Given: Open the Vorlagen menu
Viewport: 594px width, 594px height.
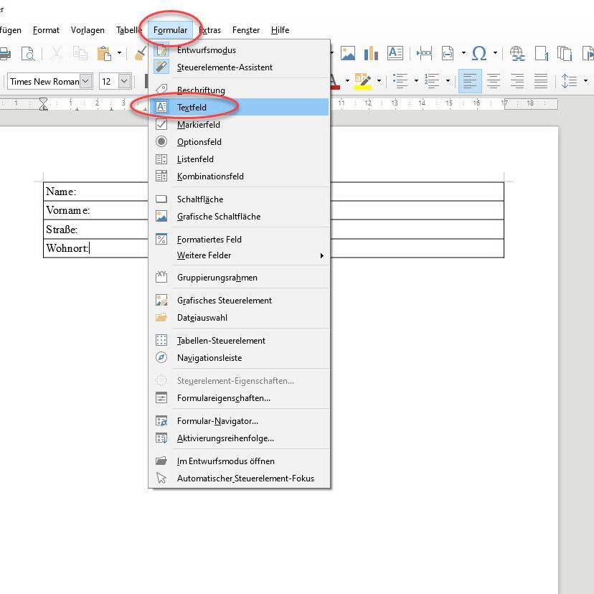Looking at the screenshot, I should [88, 30].
